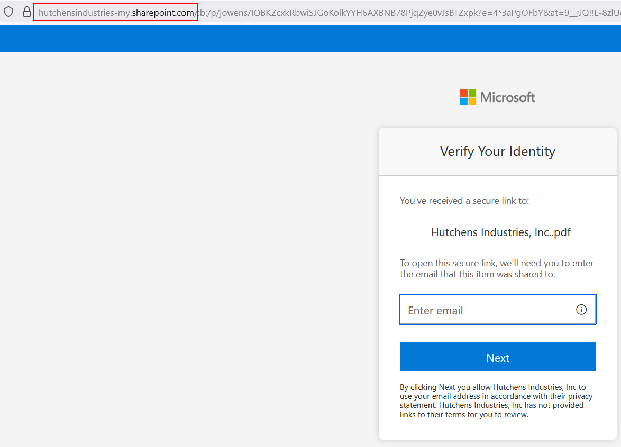Image resolution: width=621 pixels, height=447 pixels.
Task: Click the 'You've received a secure link to:' text
Action: pos(464,201)
